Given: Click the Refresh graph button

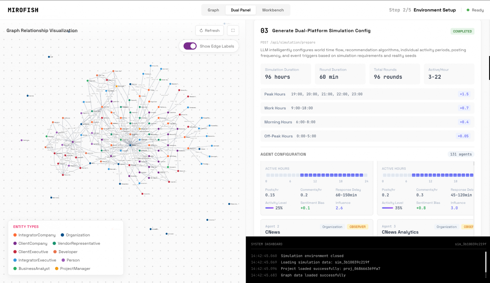Looking at the screenshot, I should [x=210, y=30].
